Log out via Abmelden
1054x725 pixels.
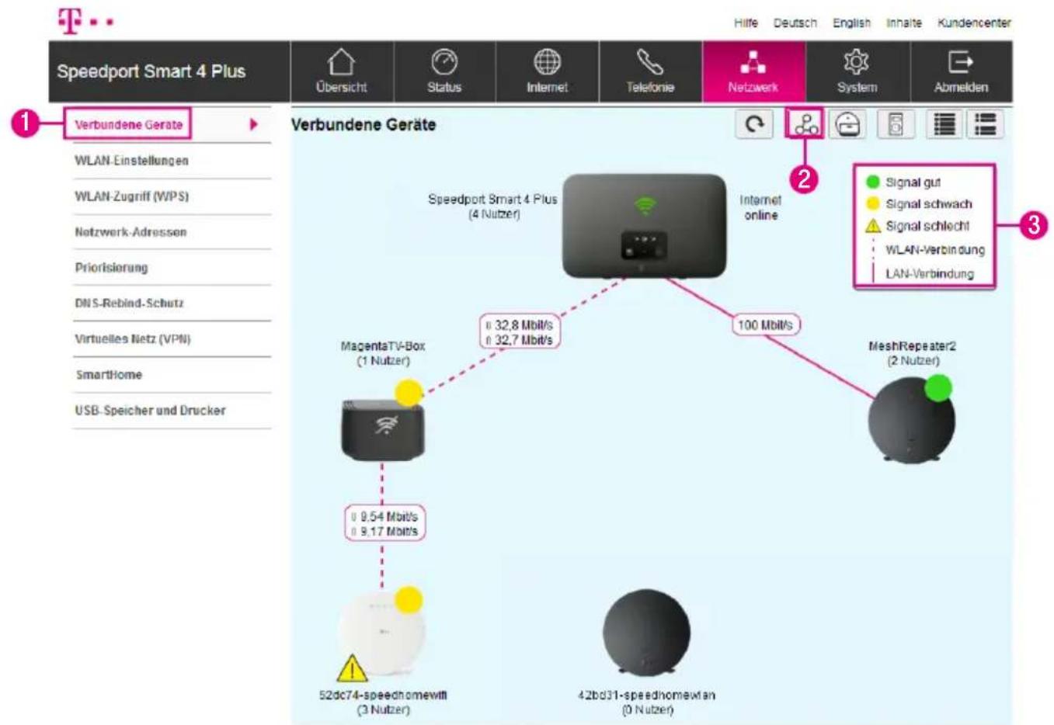[961, 71]
